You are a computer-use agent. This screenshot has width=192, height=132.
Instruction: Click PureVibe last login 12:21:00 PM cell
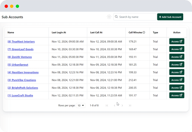coord(67,80)
